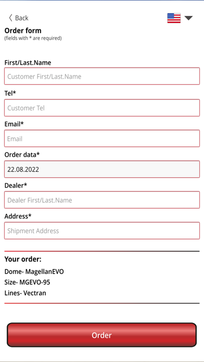Image resolution: width=204 pixels, height=362 pixels.
Task: Click the US flag language icon
Action: [174, 18]
